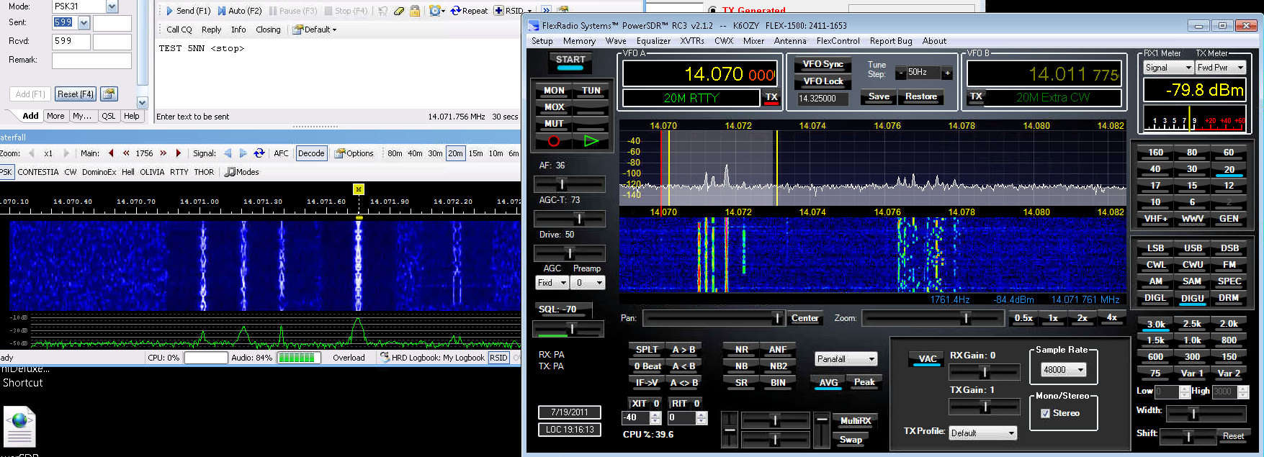Toggle the VAC button off
1264x457 pixels.
click(x=927, y=359)
